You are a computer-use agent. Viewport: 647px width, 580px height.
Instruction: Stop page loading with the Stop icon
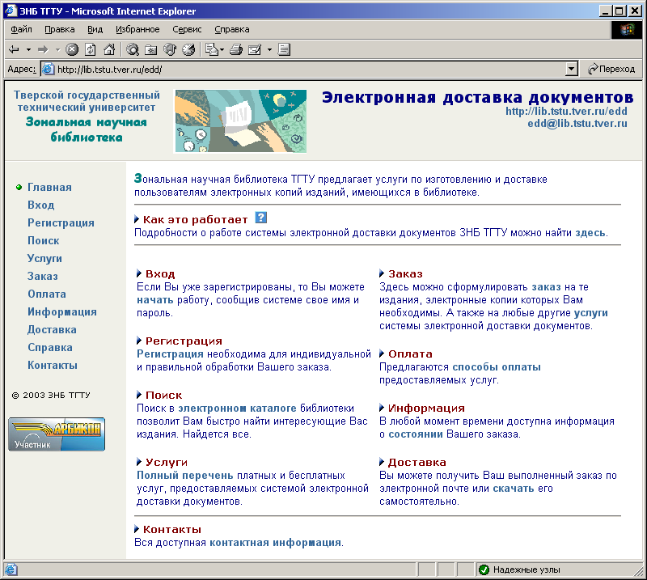[x=72, y=50]
